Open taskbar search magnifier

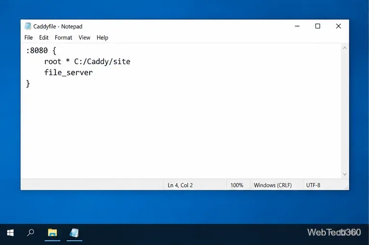[x=30, y=233]
